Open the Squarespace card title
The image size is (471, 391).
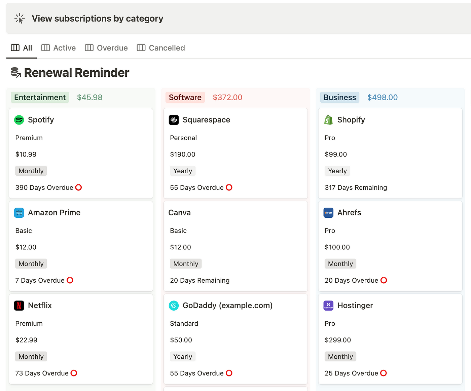207,120
